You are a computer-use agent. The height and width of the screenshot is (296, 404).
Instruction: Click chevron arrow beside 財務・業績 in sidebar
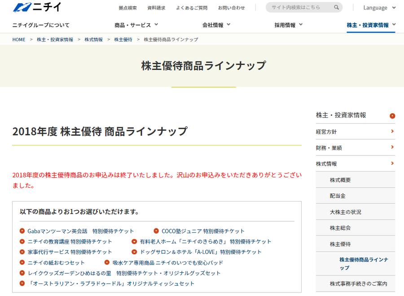point(392,147)
